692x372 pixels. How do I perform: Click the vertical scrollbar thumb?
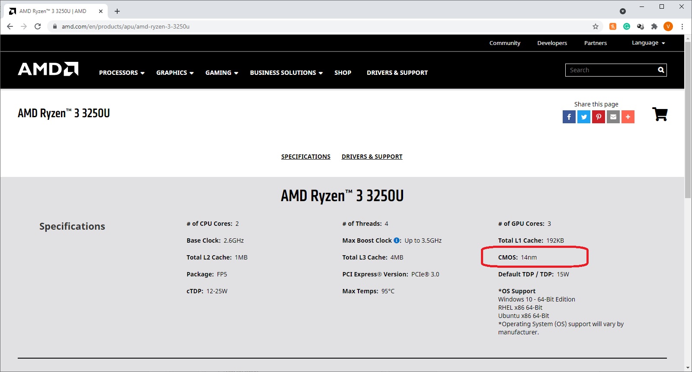click(688, 120)
